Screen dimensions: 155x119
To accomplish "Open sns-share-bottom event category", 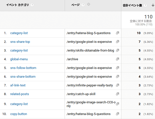I will (23, 77).
